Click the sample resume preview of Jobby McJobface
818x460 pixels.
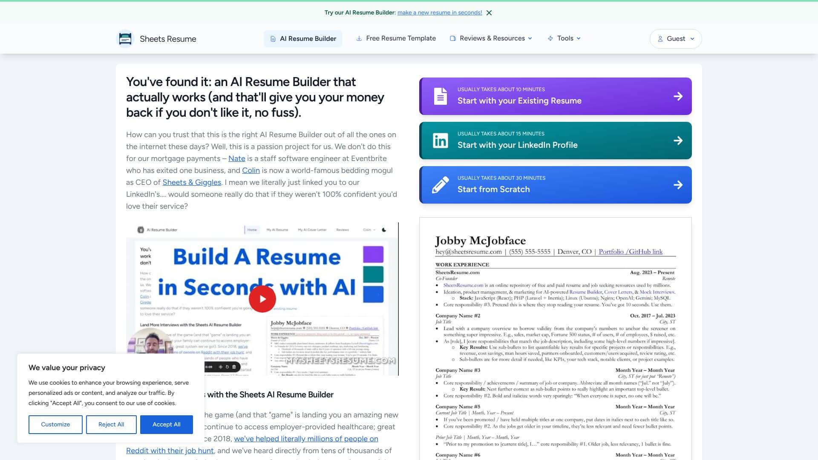tap(555, 339)
